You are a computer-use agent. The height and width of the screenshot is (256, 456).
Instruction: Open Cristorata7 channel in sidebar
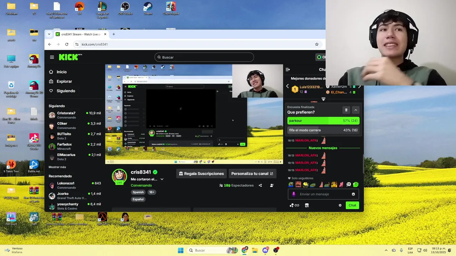(x=75, y=115)
